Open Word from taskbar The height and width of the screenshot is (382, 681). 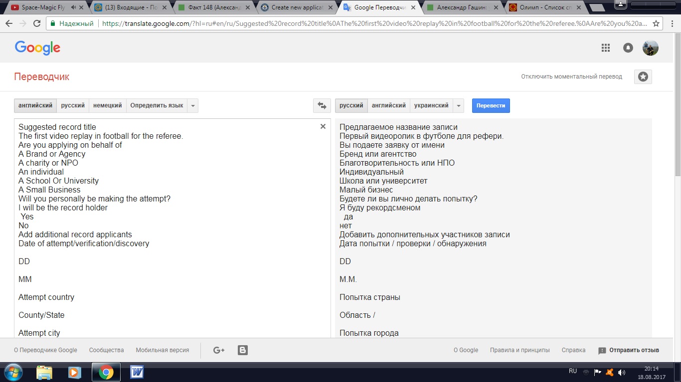pos(137,372)
